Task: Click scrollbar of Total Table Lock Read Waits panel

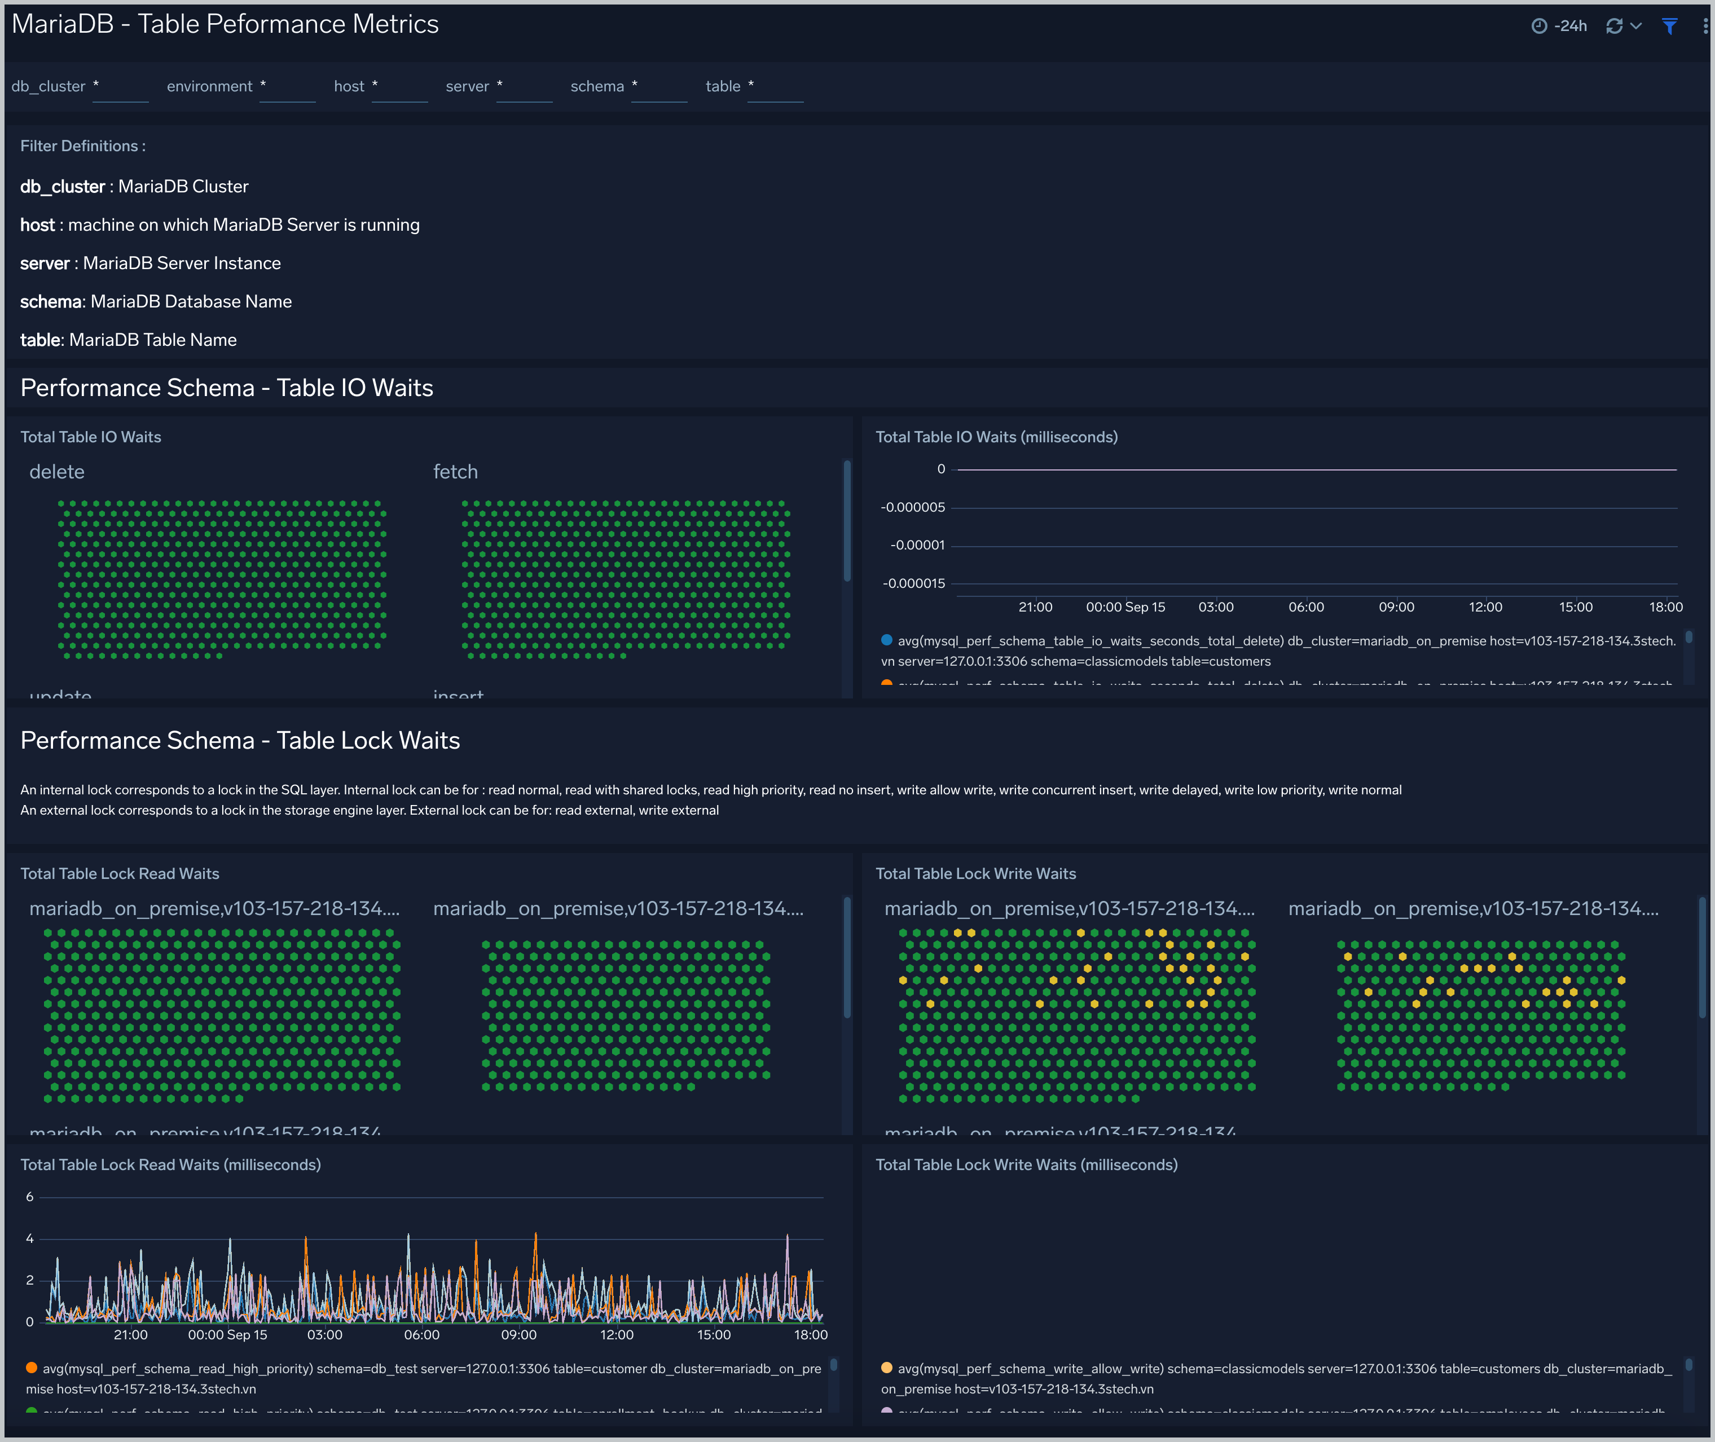Action: tap(847, 958)
